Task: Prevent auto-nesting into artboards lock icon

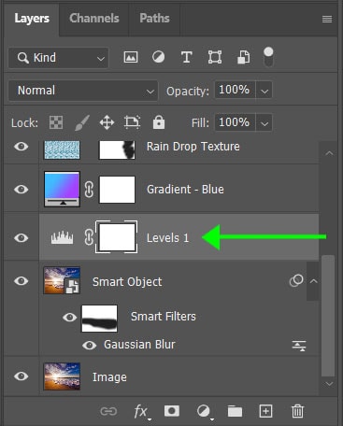Action: [132, 122]
